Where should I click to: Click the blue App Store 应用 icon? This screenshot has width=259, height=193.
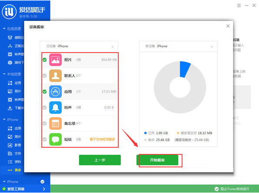(55, 92)
